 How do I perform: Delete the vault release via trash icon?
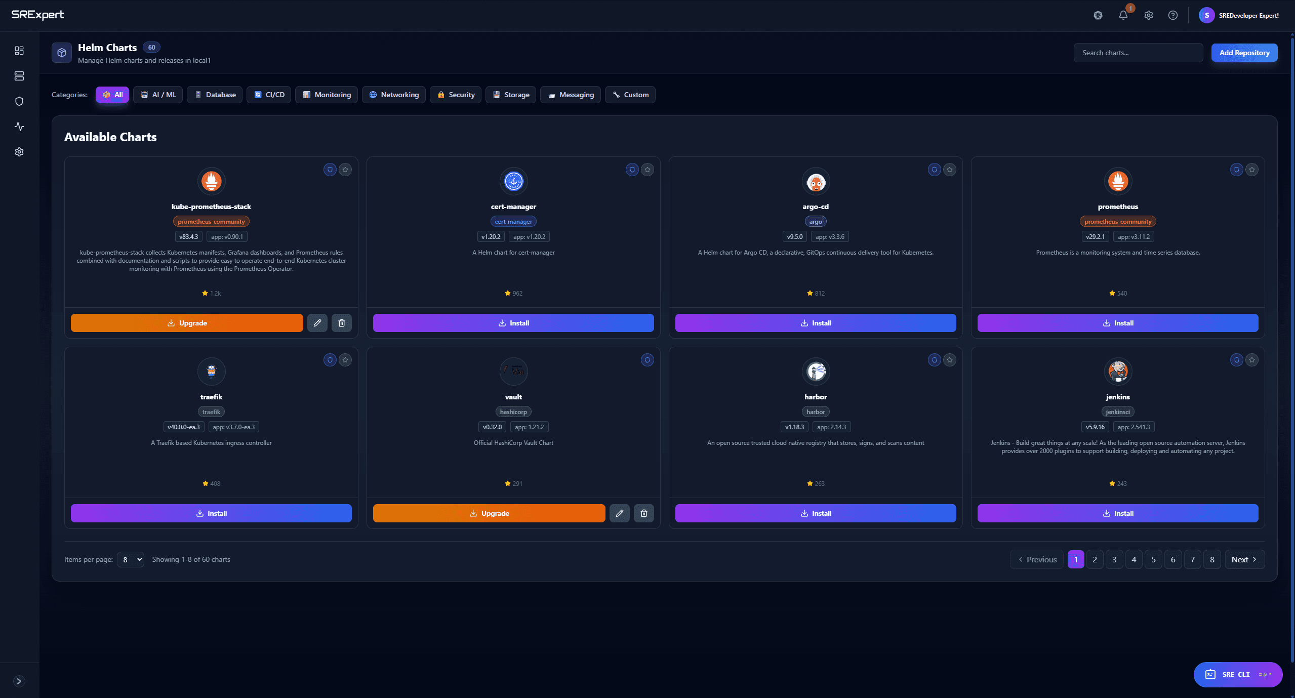(643, 513)
